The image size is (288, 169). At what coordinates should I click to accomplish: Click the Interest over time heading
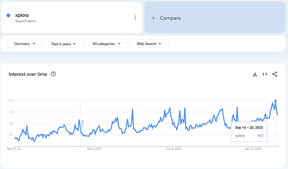point(28,74)
